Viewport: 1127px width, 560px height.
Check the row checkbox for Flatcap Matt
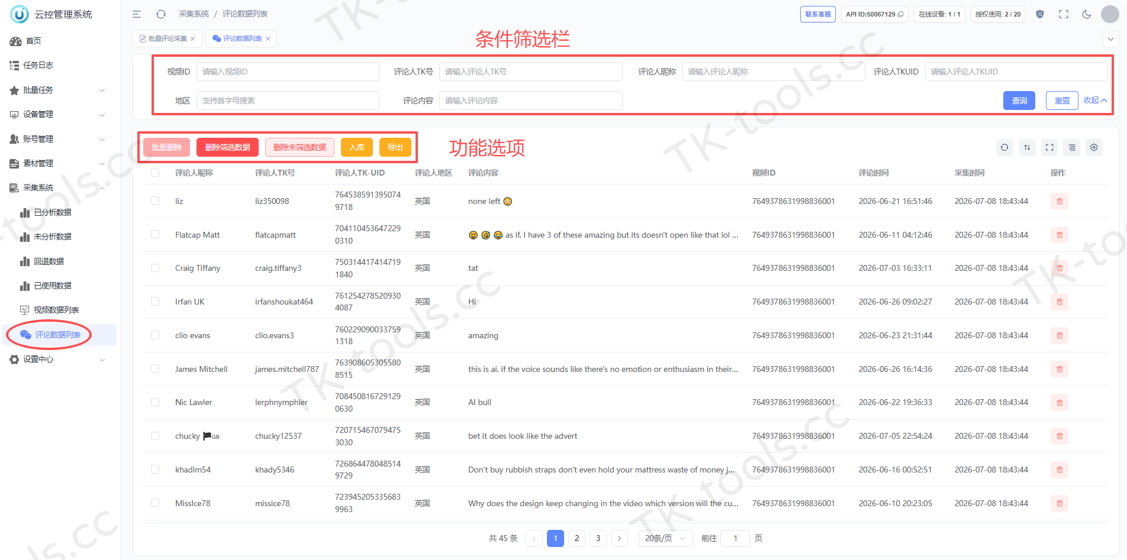click(155, 234)
